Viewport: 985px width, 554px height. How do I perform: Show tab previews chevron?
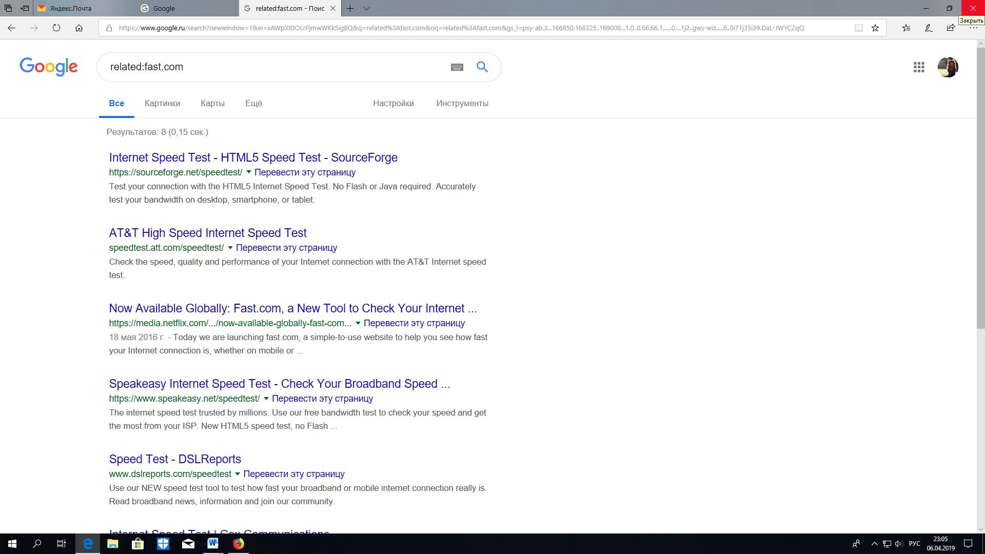tap(366, 8)
